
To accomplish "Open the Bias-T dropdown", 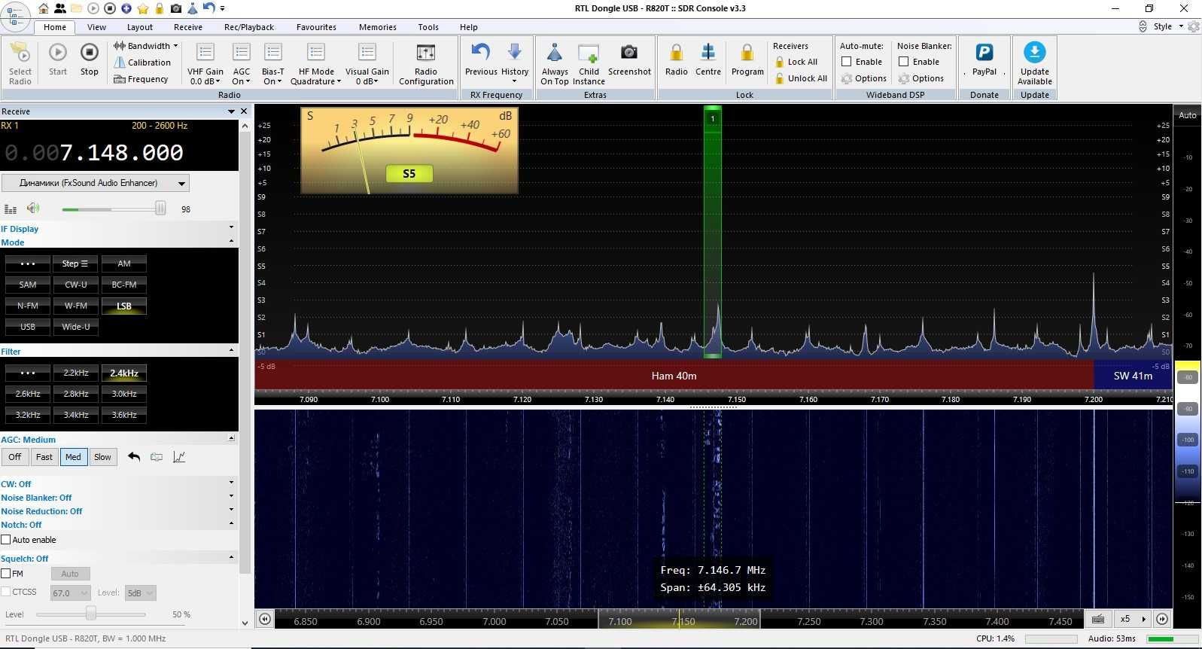I will click(272, 63).
